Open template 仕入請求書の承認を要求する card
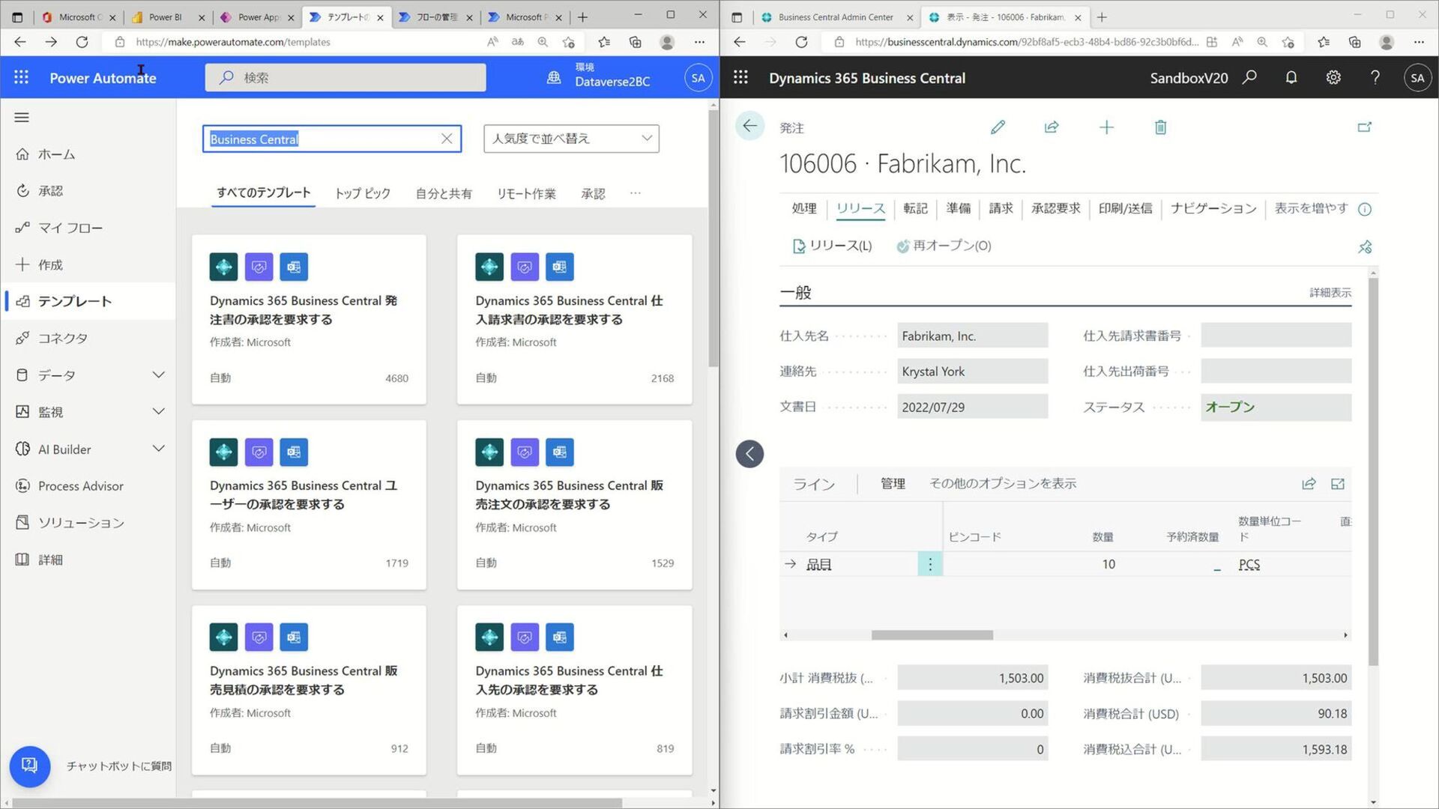The image size is (1439, 809). click(x=574, y=320)
